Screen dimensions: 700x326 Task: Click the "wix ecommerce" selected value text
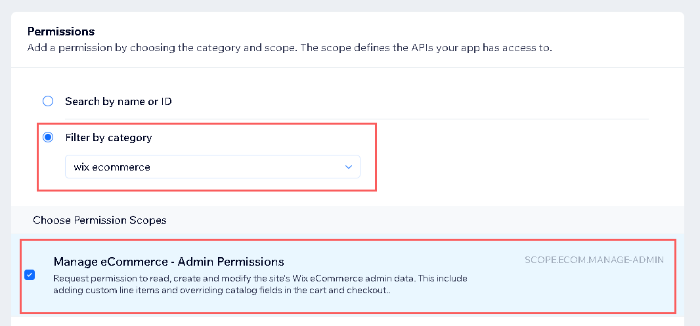[112, 167]
